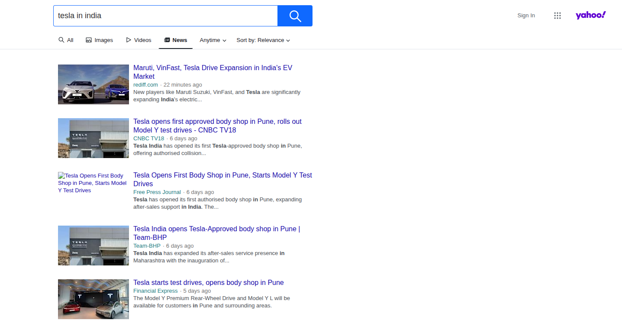Click snippet mentioning Maharashtra inauguration
Screen dimensions: 622x320
[209, 257]
